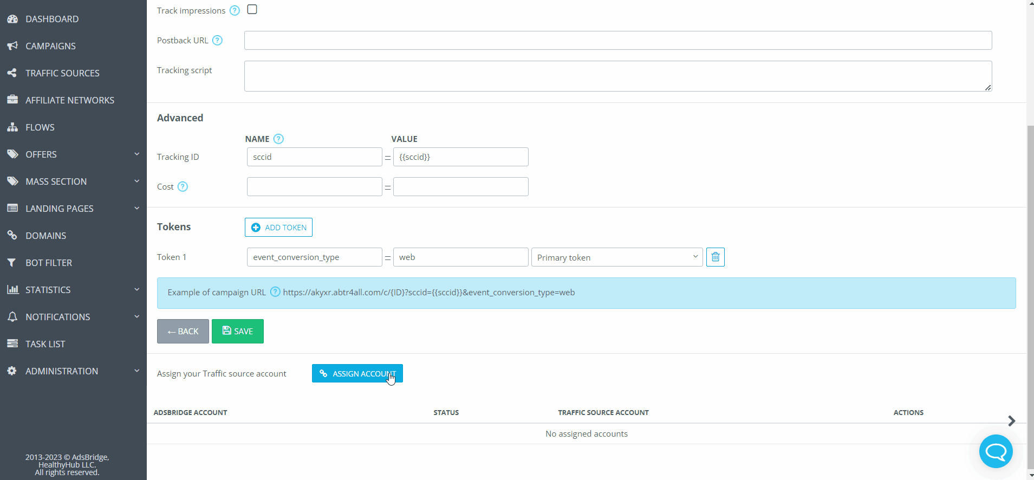1034x480 pixels.
Task: Open the live chat bubble
Action: click(996, 451)
